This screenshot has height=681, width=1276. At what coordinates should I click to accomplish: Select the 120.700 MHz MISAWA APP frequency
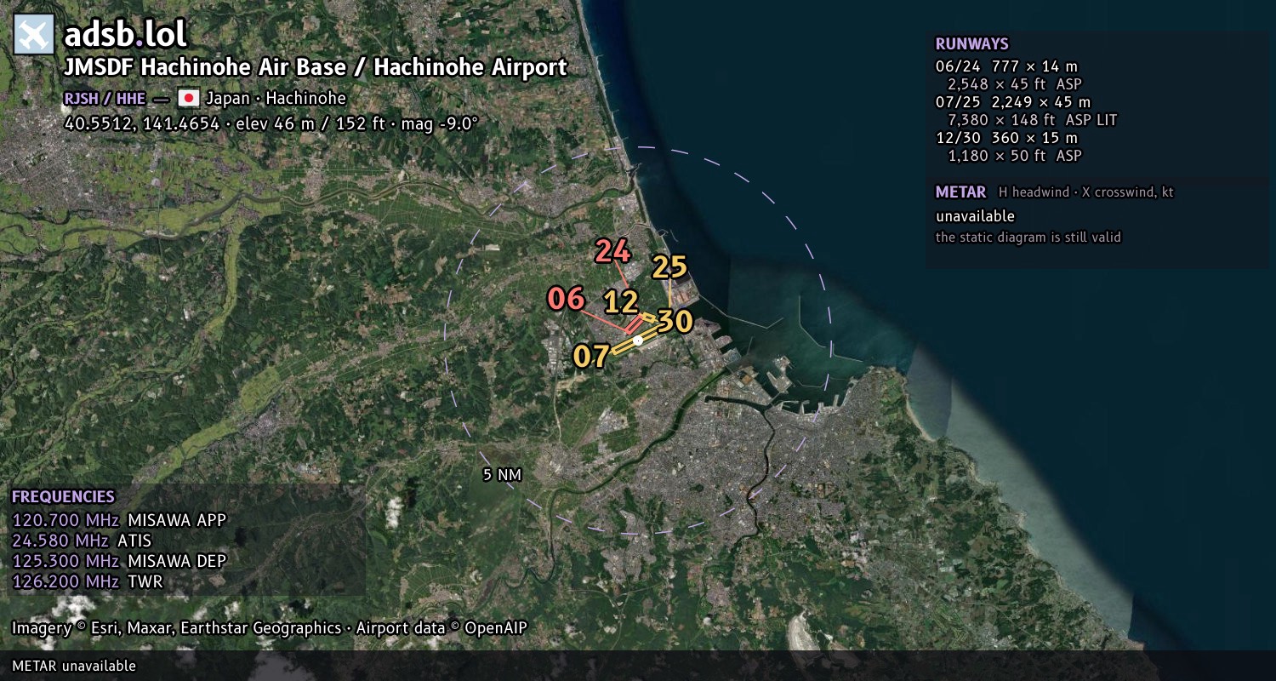coord(119,520)
